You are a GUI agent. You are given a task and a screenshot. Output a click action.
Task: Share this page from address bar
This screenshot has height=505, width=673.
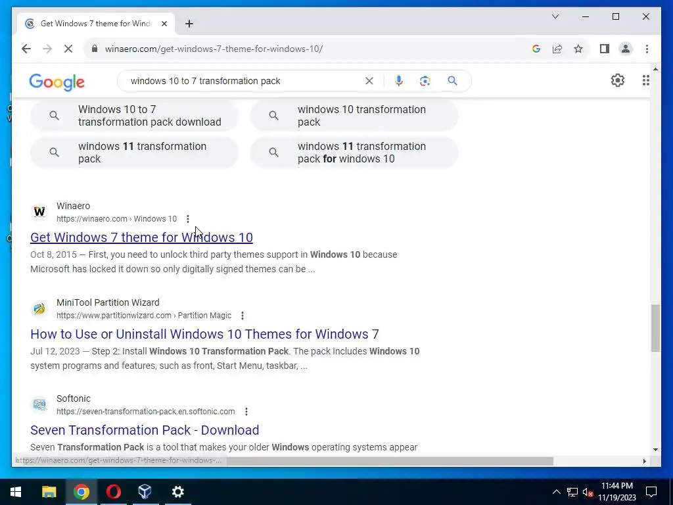click(x=557, y=49)
